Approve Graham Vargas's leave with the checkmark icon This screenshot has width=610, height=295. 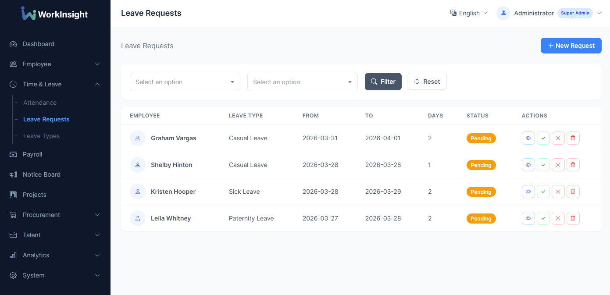tap(543, 138)
